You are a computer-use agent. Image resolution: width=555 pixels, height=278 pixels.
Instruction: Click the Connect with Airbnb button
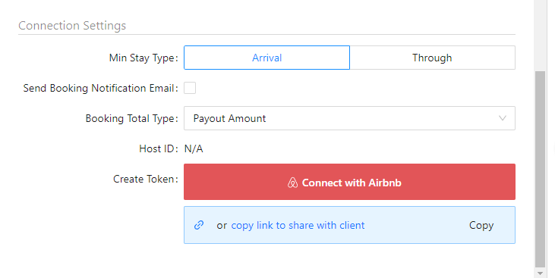click(x=349, y=182)
